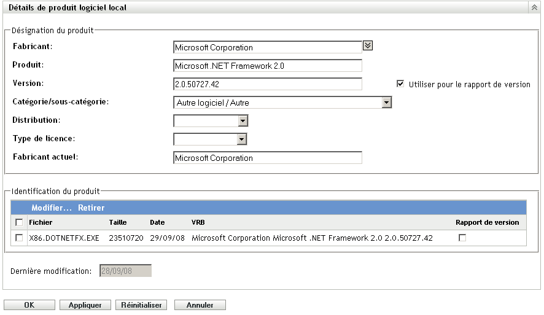
Task: Enable Rapport de version for X86.DOTNETFX.EXE
Action: coord(462,238)
